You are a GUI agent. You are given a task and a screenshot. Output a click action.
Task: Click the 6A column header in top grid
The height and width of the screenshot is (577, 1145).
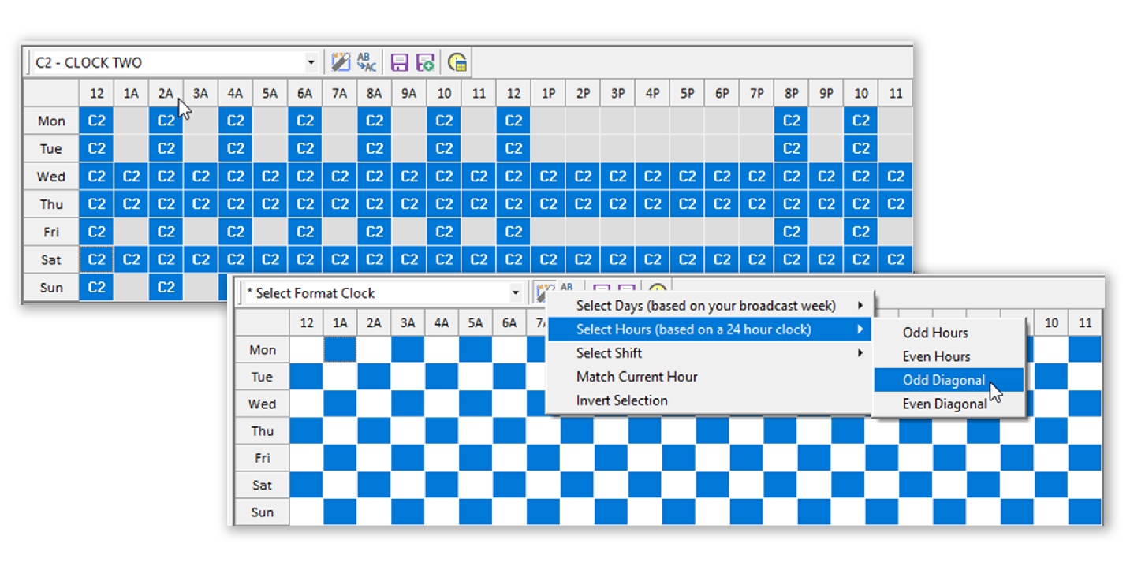click(304, 94)
